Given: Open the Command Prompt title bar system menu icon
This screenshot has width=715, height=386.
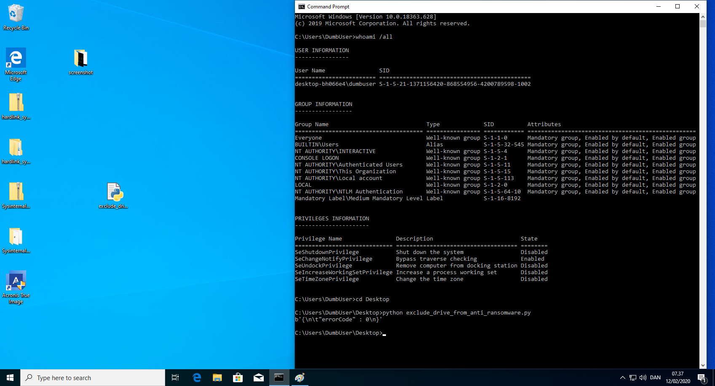Looking at the screenshot, I should 301,6.
